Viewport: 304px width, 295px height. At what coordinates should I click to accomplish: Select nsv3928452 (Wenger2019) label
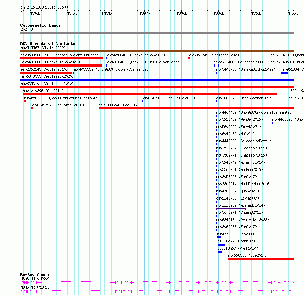click(x=240, y=119)
